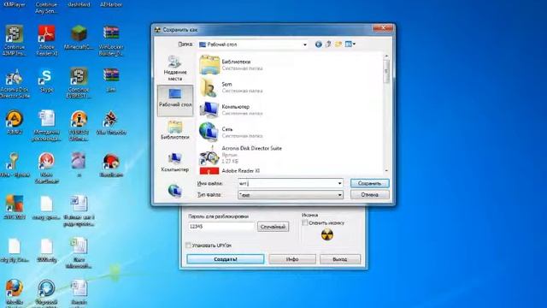The image size is (547, 308).
Task: Select the Sim archive desktop icon
Action: point(111,80)
